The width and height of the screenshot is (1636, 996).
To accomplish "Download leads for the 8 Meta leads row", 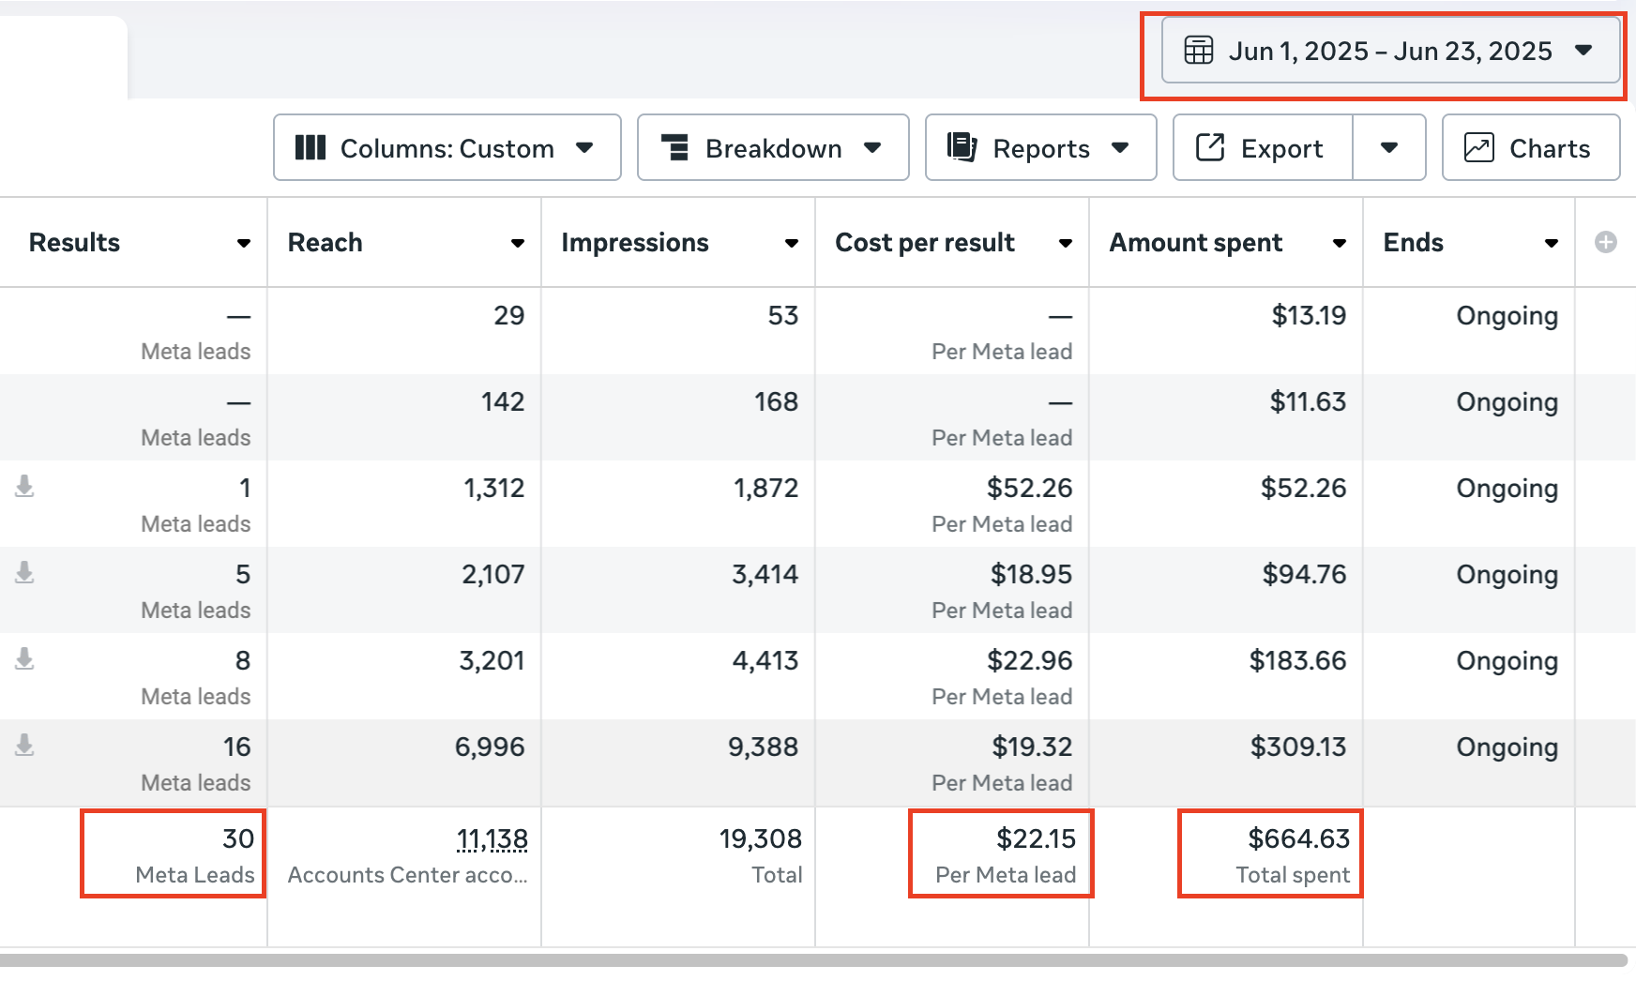I will click(25, 658).
